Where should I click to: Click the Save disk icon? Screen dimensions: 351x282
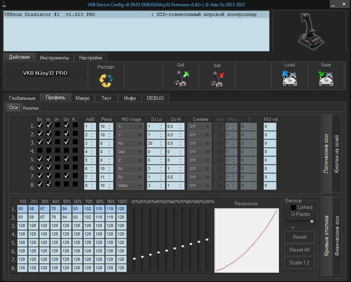tap(326, 79)
